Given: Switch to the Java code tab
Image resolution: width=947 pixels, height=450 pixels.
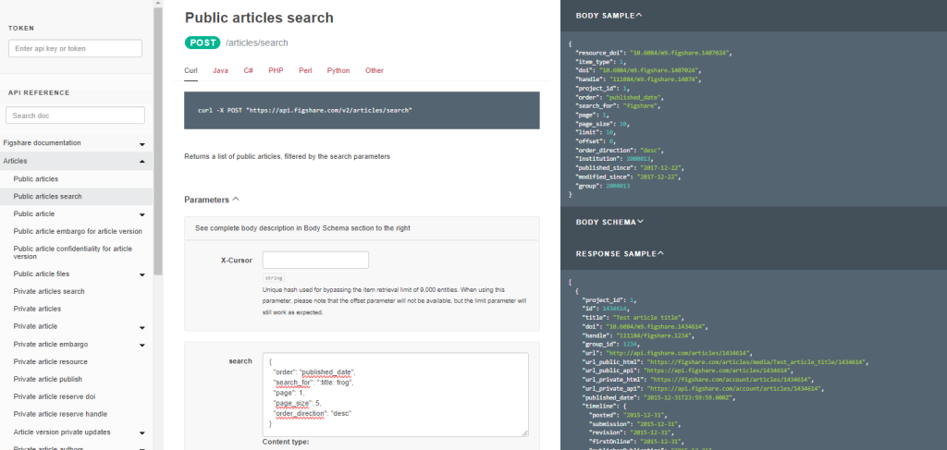Looking at the screenshot, I should [220, 70].
